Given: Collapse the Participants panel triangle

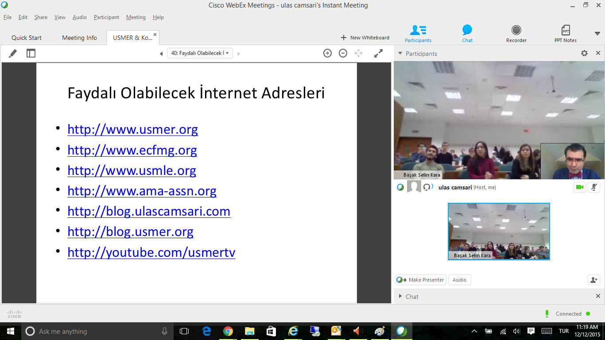Looking at the screenshot, I should (x=400, y=54).
